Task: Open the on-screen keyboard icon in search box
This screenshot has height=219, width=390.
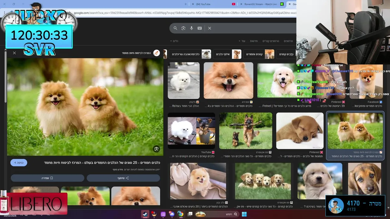Action: [x=200, y=28]
